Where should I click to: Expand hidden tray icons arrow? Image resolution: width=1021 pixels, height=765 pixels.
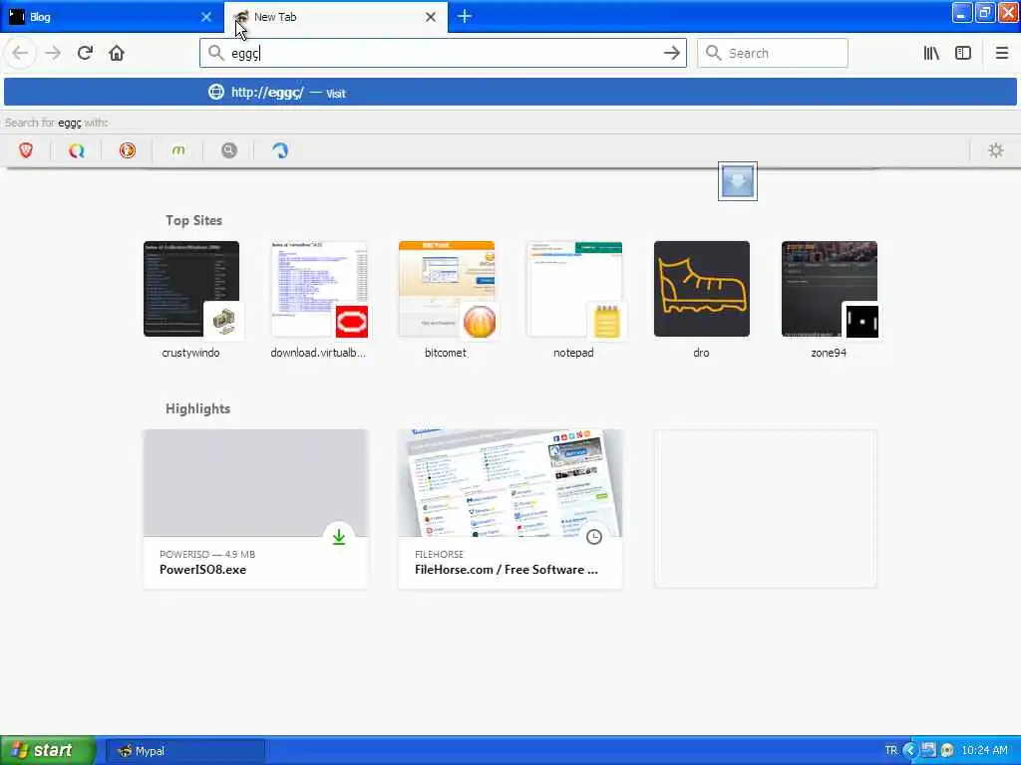pos(910,751)
